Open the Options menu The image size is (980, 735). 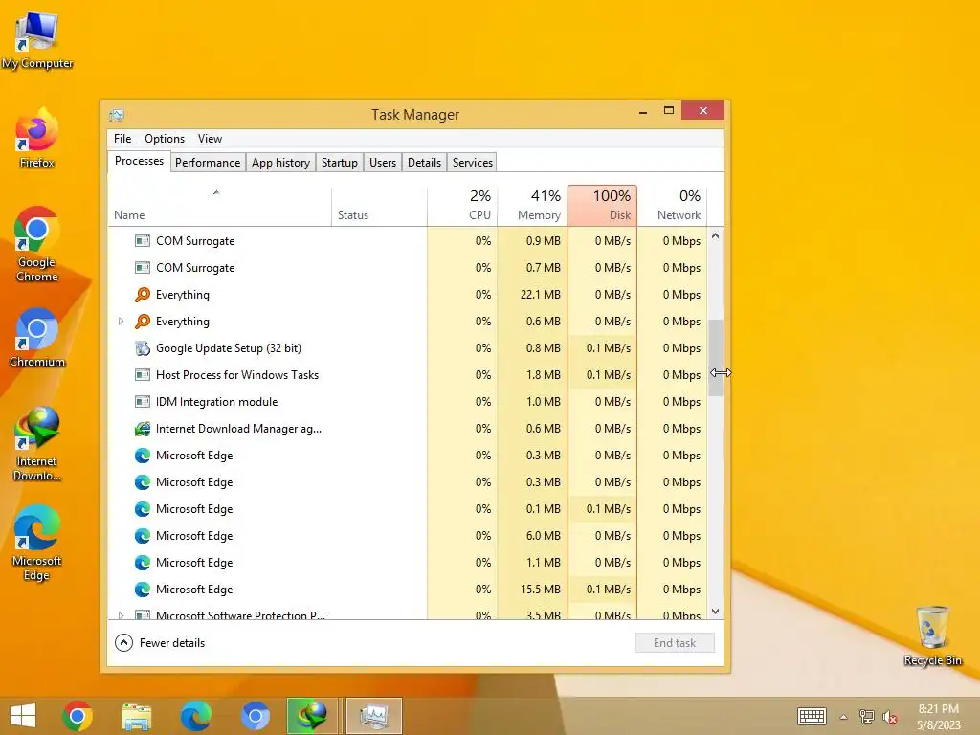tap(165, 139)
